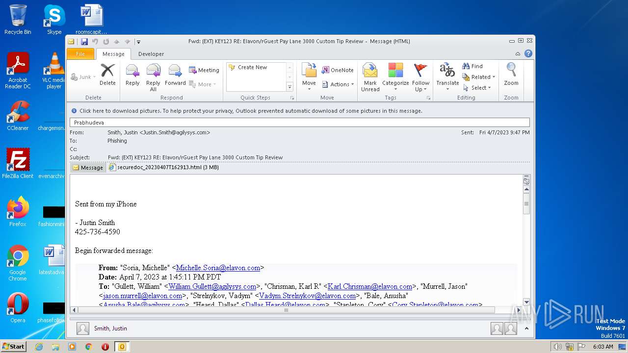Click the volume icon in system tray
The width and height of the screenshot is (628, 353).
[557, 347]
